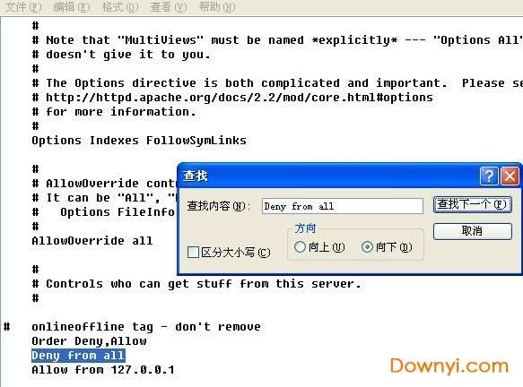This screenshot has height=387, width=523.
Task: Click the 查找下一个 find next button
Action: [x=472, y=204]
